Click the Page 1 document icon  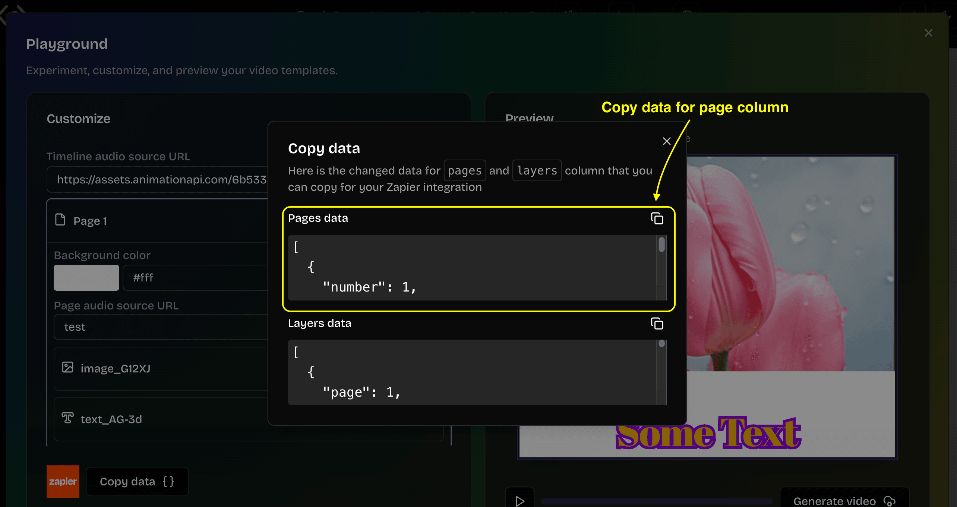(x=60, y=220)
